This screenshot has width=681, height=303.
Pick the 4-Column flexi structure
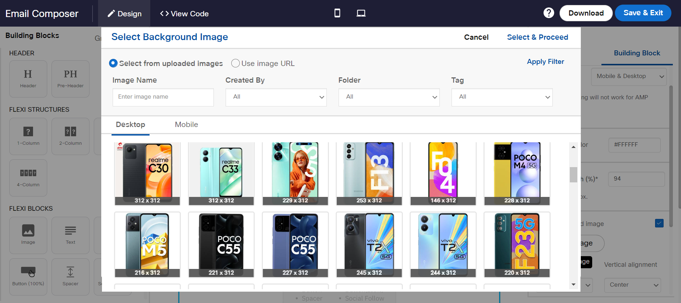point(28,178)
